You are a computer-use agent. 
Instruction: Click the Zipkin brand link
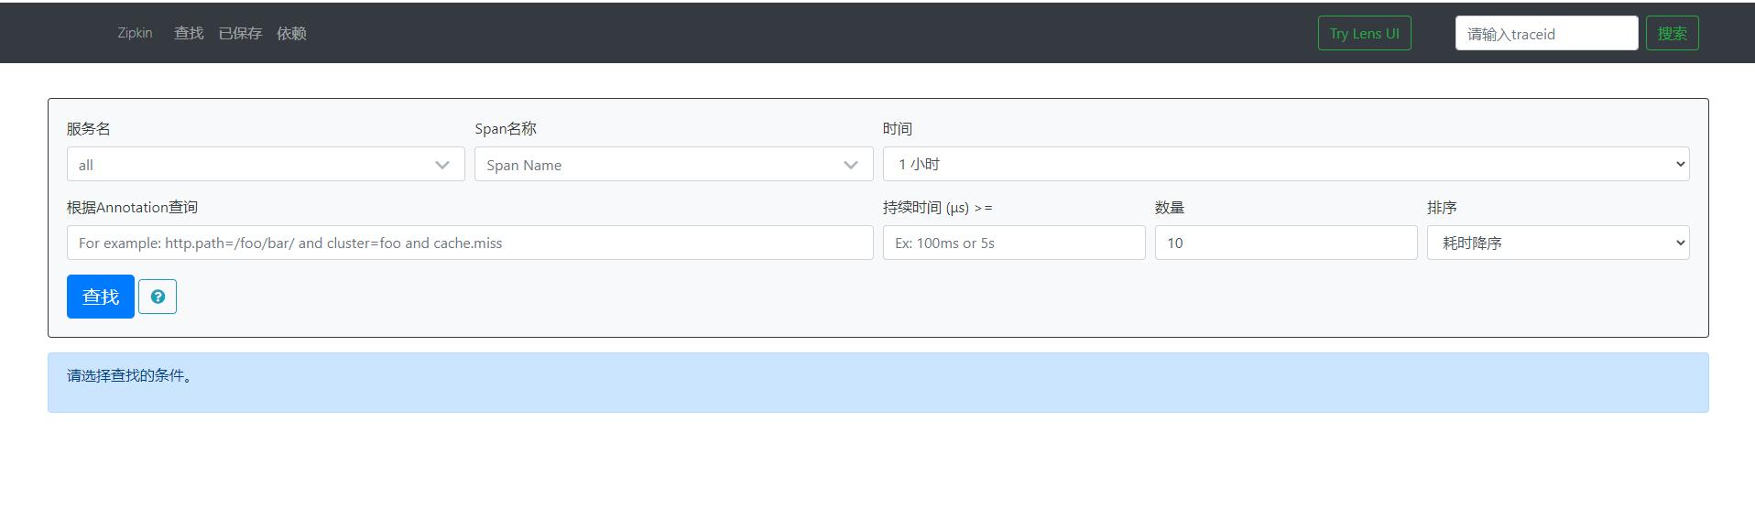tap(135, 33)
